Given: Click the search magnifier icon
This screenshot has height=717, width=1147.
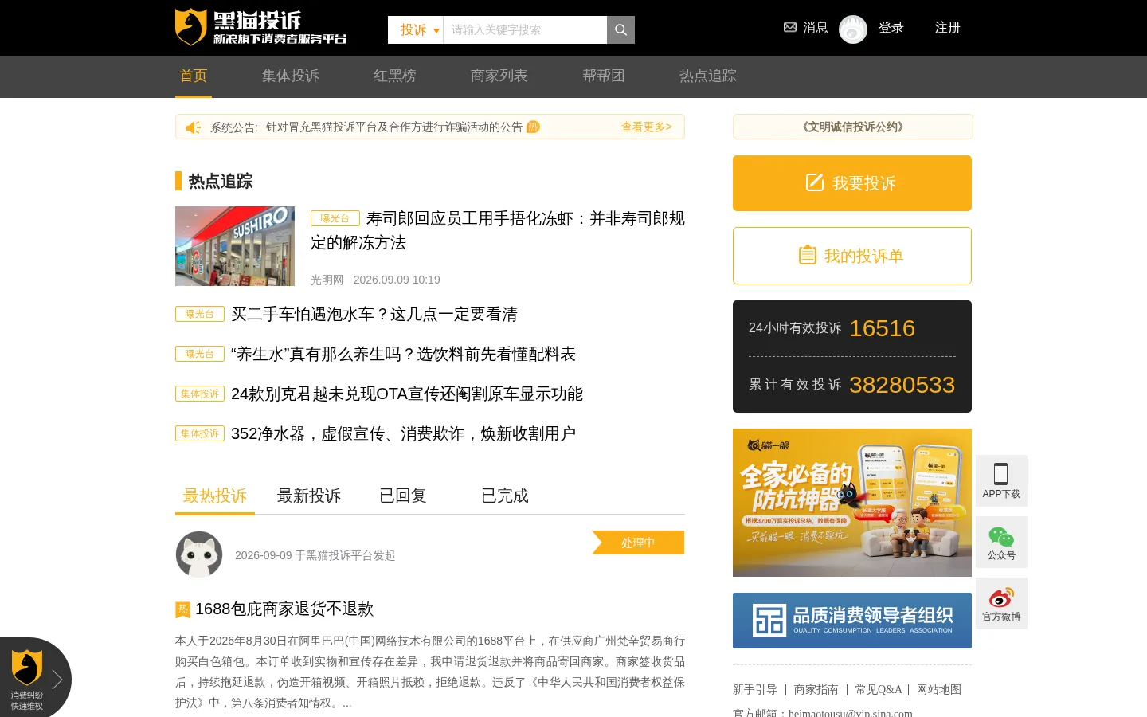Looking at the screenshot, I should pyautogui.click(x=620, y=29).
